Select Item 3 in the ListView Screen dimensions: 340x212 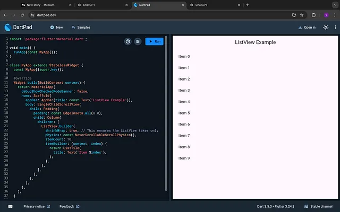click(255, 91)
